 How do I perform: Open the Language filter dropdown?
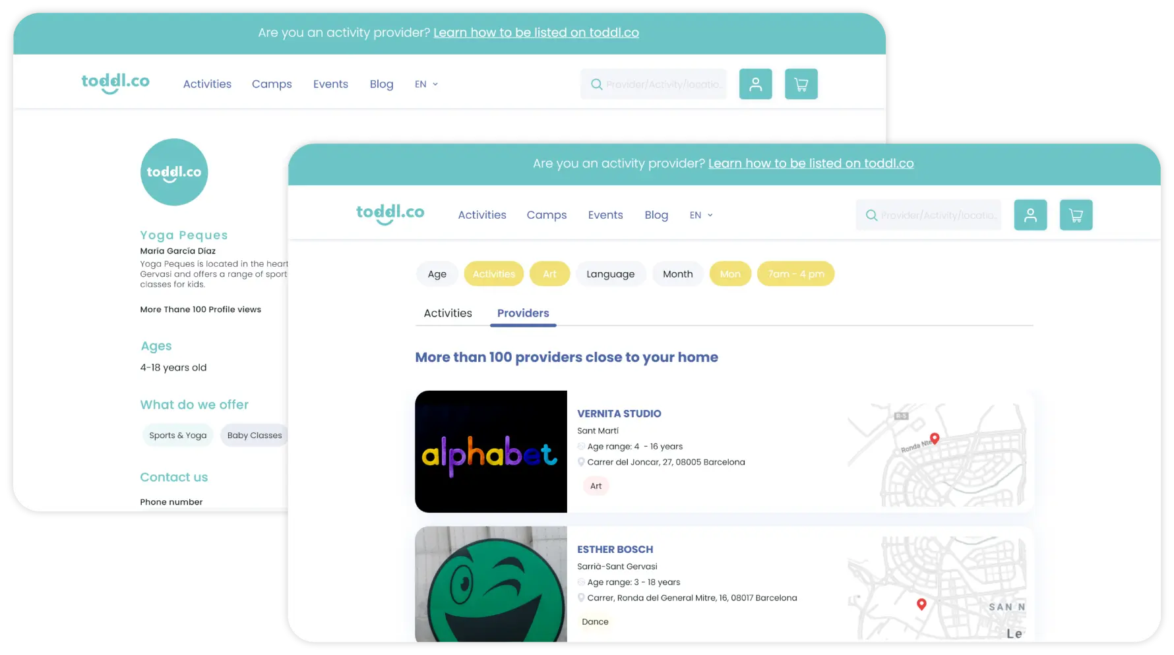pyautogui.click(x=610, y=274)
